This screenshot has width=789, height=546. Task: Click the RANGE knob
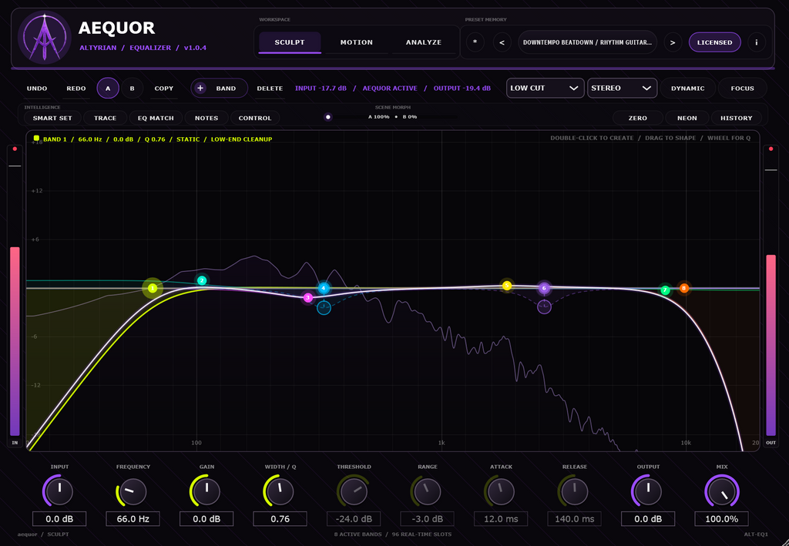coord(427,491)
